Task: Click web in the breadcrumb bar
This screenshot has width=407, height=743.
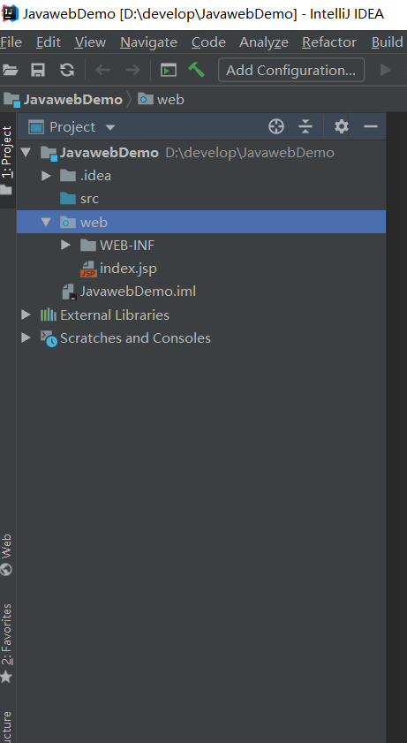Action: [x=170, y=100]
